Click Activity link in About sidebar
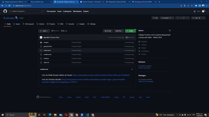The height and width of the screenshot is (117, 209). click(x=142, y=45)
